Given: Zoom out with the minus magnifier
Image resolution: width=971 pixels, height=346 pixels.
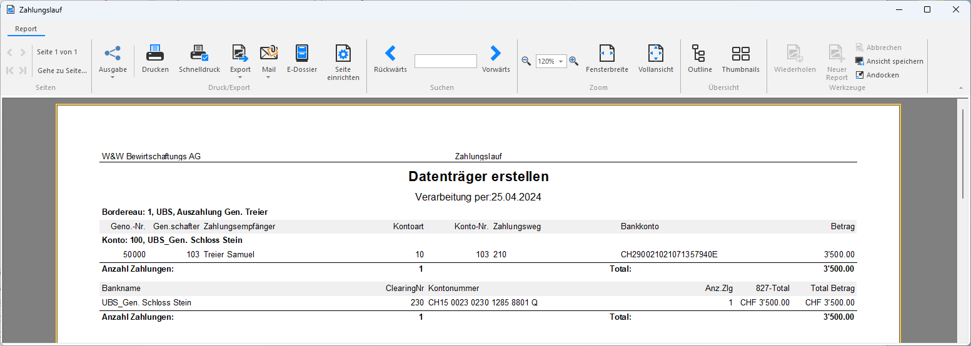Looking at the screenshot, I should [x=526, y=61].
